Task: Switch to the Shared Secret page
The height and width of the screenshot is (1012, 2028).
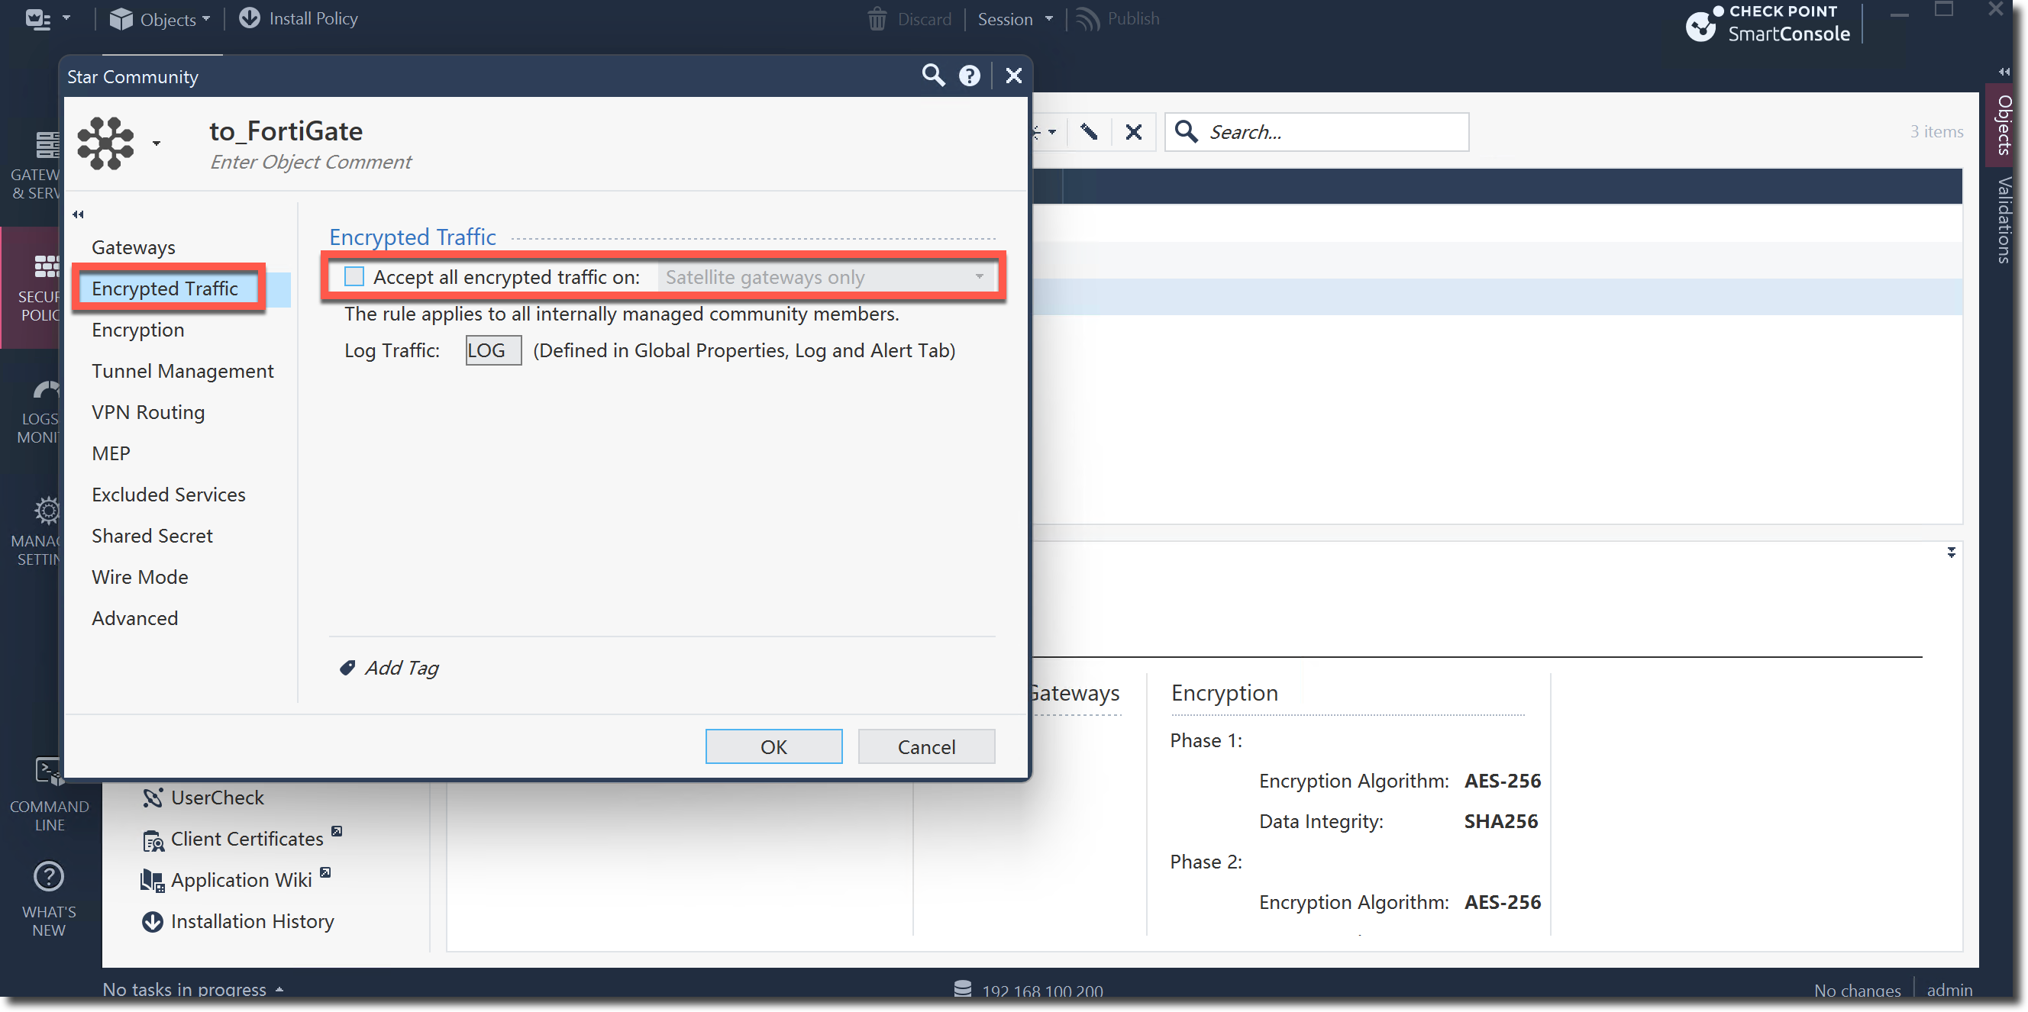Action: 152,536
